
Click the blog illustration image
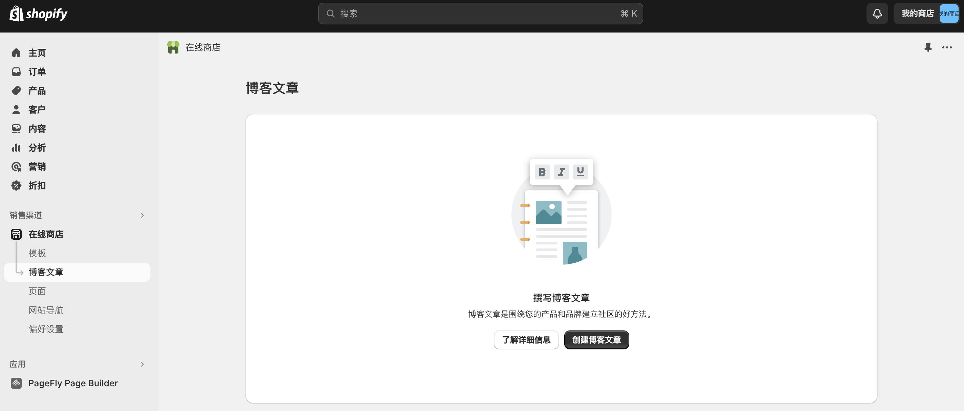point(561,212)
